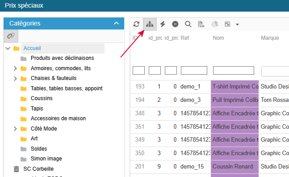Screen dimensions: 289x177
Task: Click the CSV export icon
Action: (201, 24)
